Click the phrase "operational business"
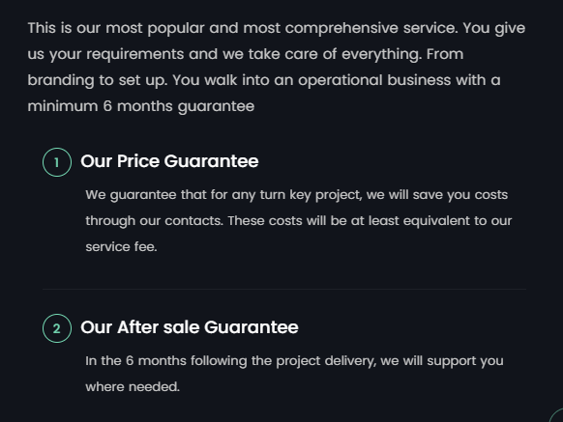The width and height of the screenshot is (563, 422). [374, 80]
